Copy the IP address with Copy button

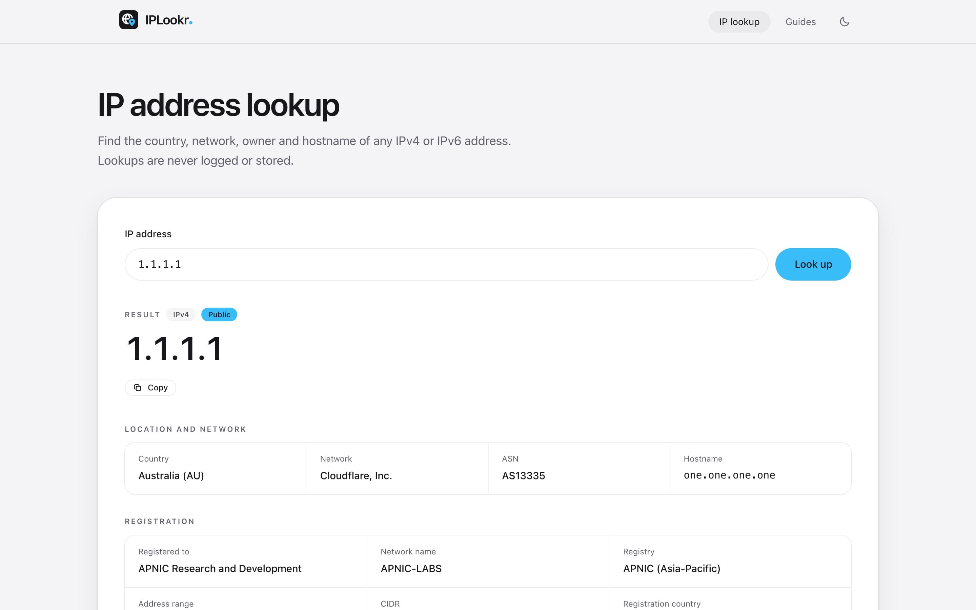click(150, 387)
